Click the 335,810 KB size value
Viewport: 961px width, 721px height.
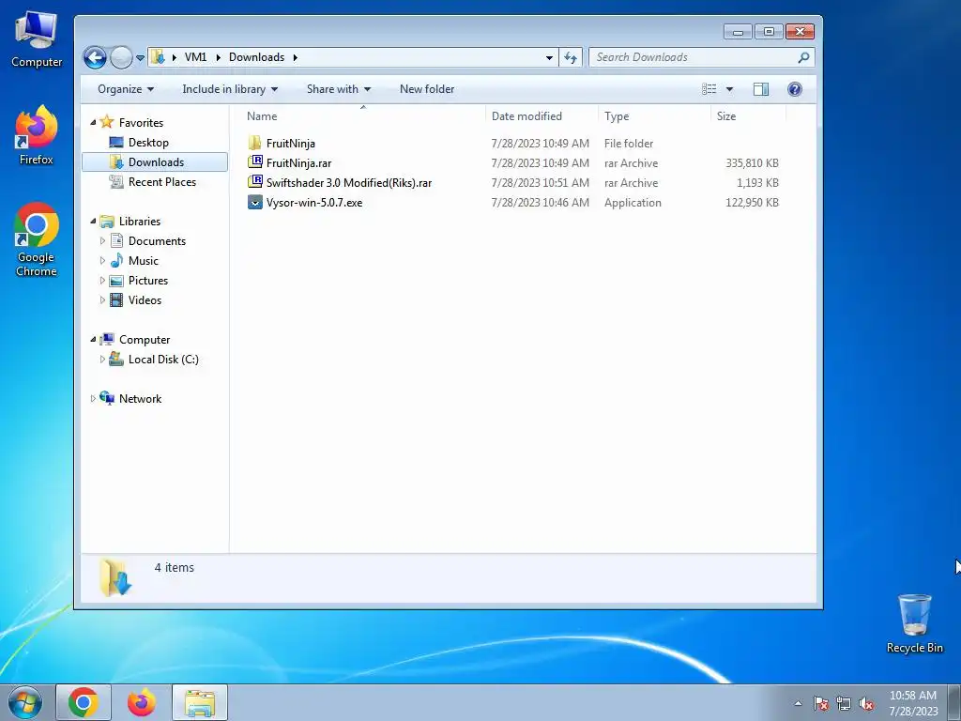(752, 163)
